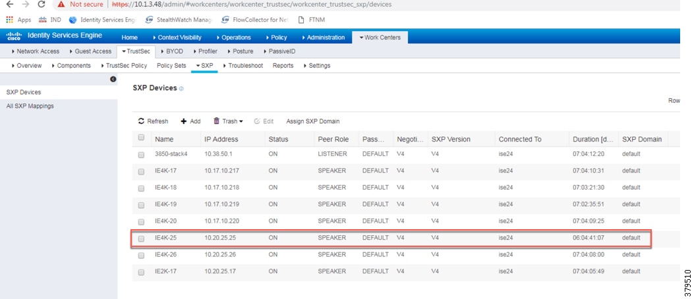Open the Home tab

[x=129, y=38]
